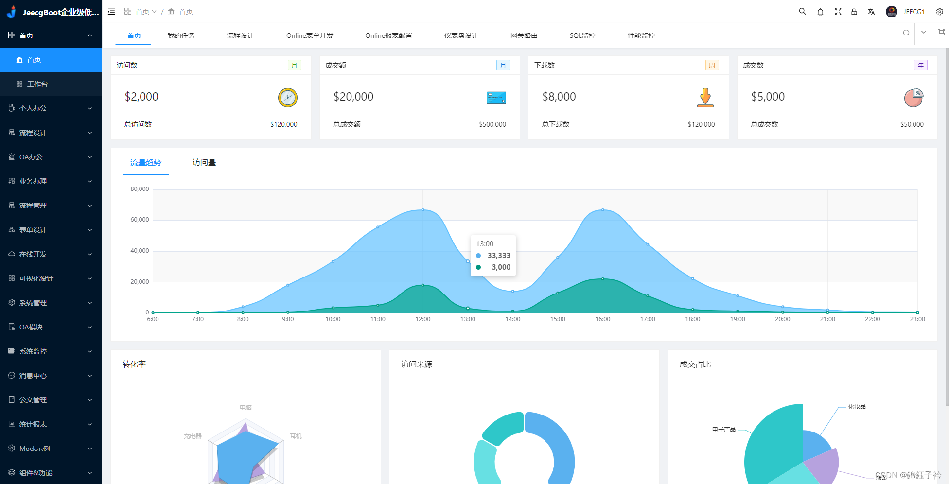This screenshot has width=949, height=484.
Task: Open tab operations dropdown arrow
Action: coord(924,32)
